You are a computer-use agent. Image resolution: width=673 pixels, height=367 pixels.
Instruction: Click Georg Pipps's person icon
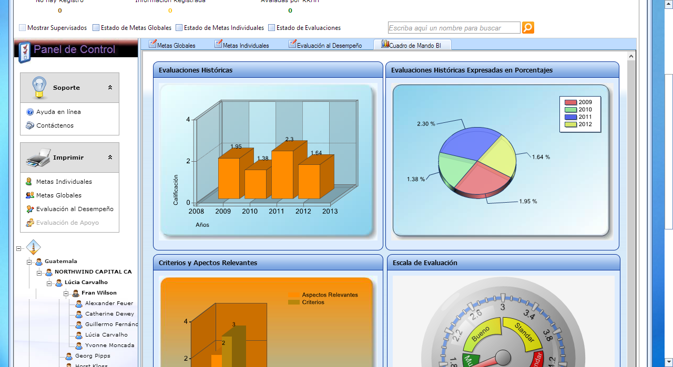click(69, 356)
